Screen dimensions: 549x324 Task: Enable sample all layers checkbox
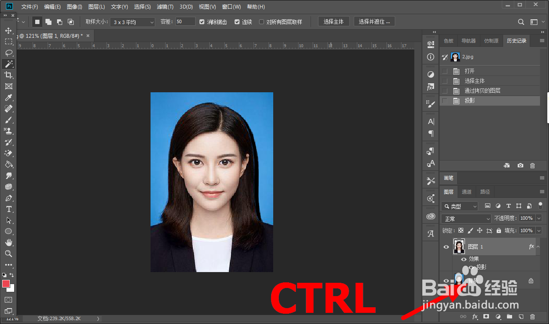(262, 22)
